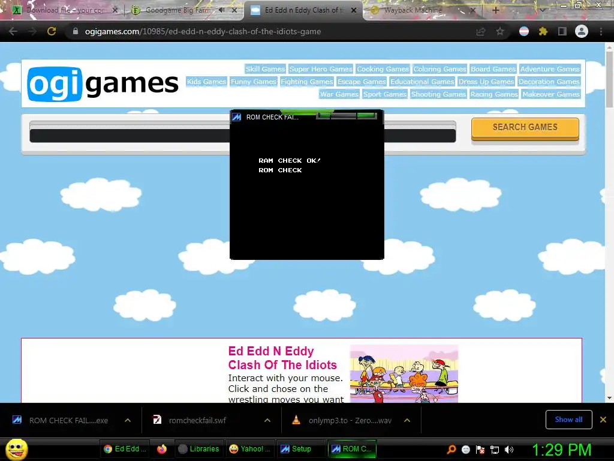Open the Fighting Games category
Viewport: 614px width, 461px height.
[306, 82]
